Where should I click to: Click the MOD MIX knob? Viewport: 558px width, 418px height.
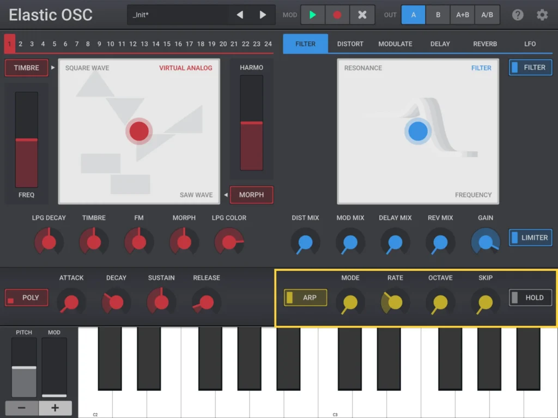[x=350, y=242]
